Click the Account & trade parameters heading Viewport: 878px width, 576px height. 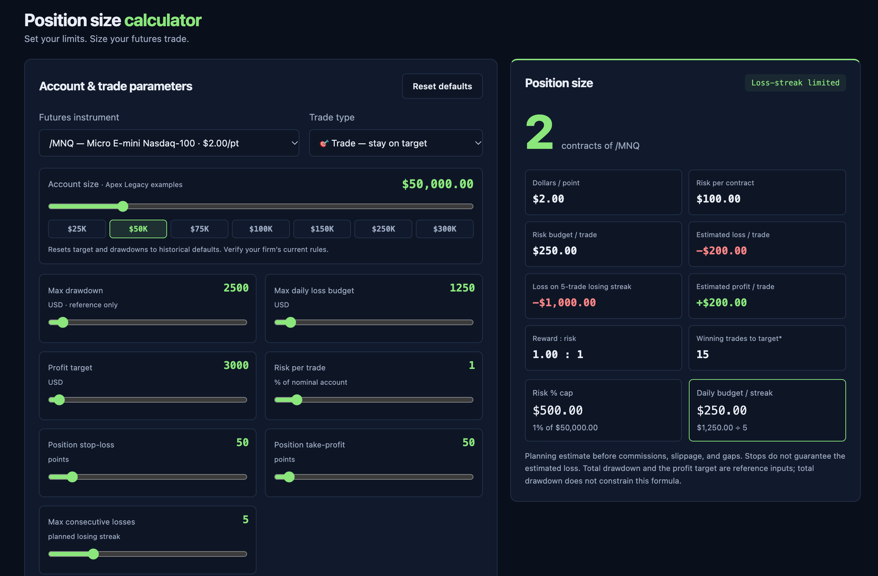pyautogui.click(x=116, y=86)
